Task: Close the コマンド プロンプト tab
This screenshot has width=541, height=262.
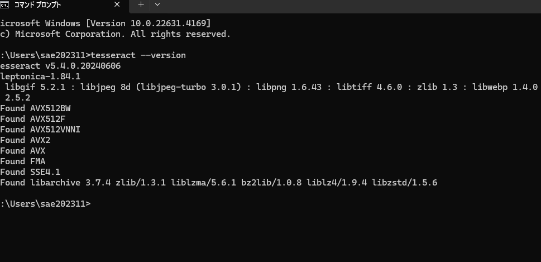Action: pos(117,4)
